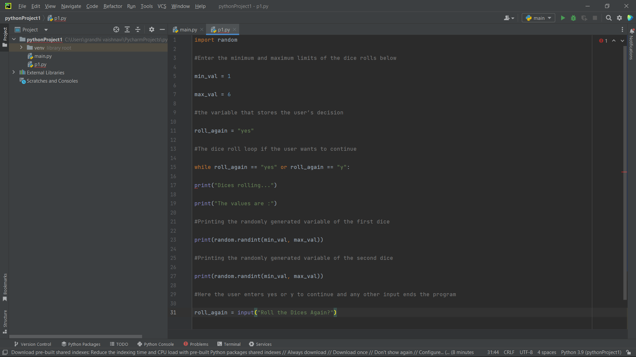The image size is (636, 357).
Task: Open the main run configuration dropdown
Action: (x=539, y=18)
